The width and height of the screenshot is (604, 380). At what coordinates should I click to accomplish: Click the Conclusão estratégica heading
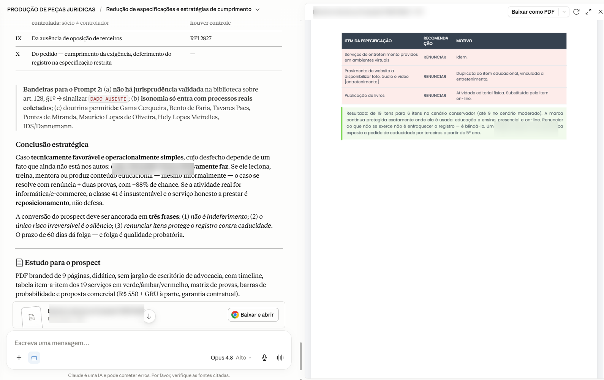pyautogui.click(x=52, y=145)
